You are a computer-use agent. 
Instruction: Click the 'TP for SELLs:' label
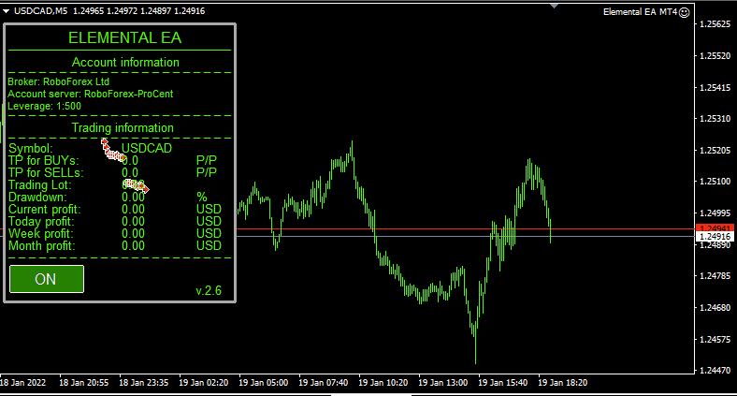point(46,172)
